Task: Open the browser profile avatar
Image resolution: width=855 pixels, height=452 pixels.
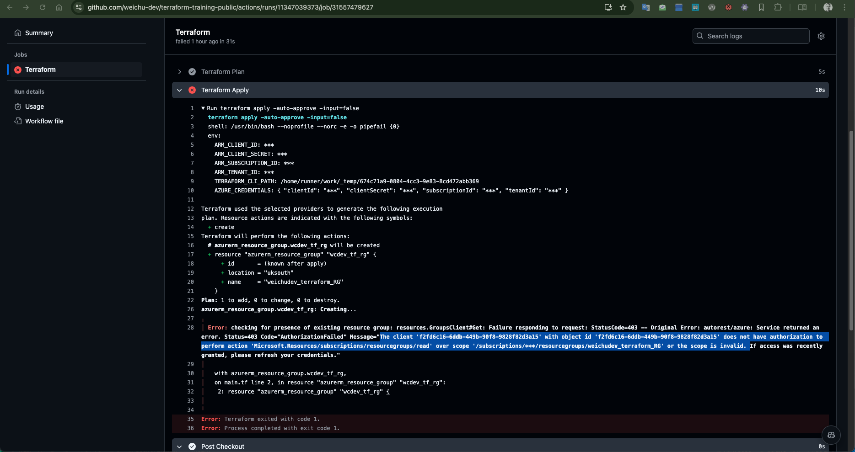Action: (x=828, y=7)
